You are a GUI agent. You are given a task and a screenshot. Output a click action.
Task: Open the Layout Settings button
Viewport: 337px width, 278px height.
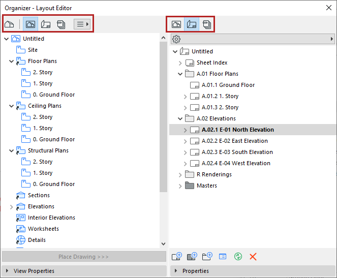tap(223, 257)
